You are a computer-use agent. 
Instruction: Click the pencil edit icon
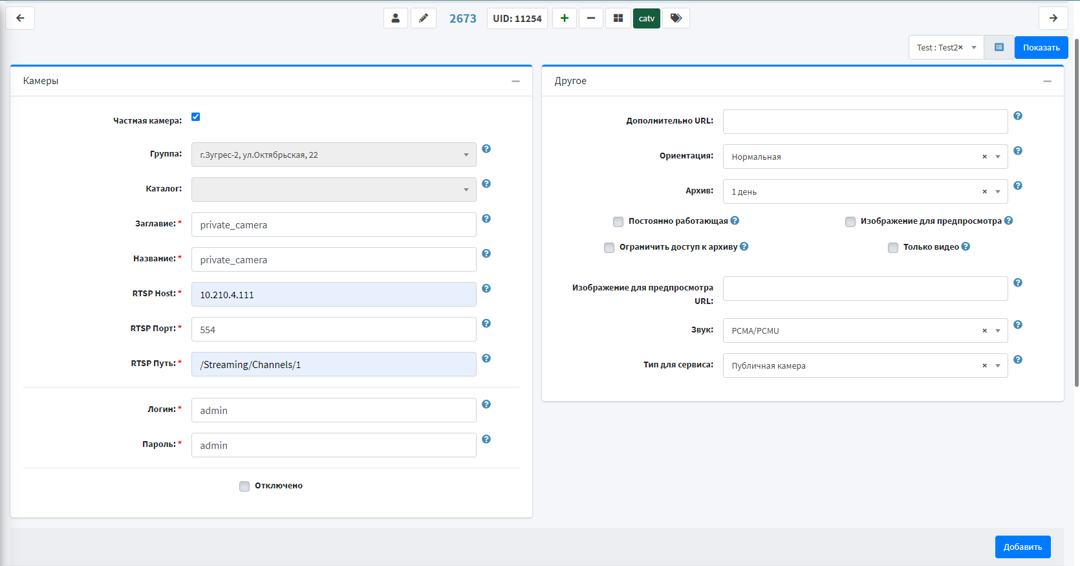click(x=423, y=18)
